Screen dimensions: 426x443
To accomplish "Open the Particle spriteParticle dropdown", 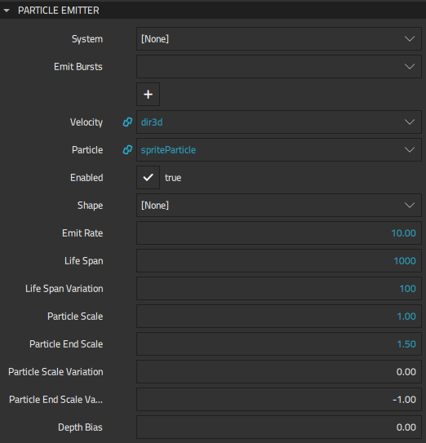I will coord(279,150).
